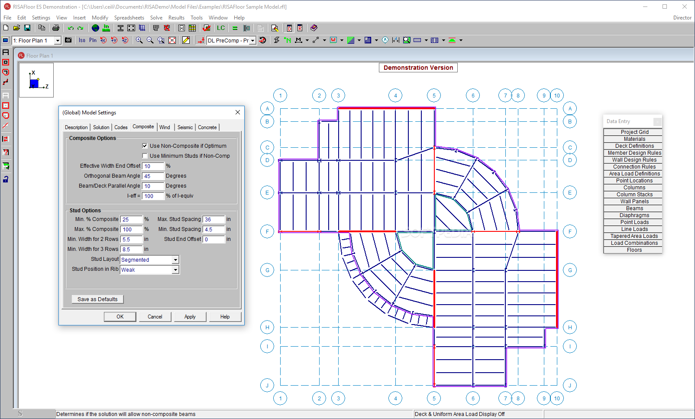The image size is (695, 419).
Task: Toggle the project grid bubble A icon
Action: click(x=385, y=40)
